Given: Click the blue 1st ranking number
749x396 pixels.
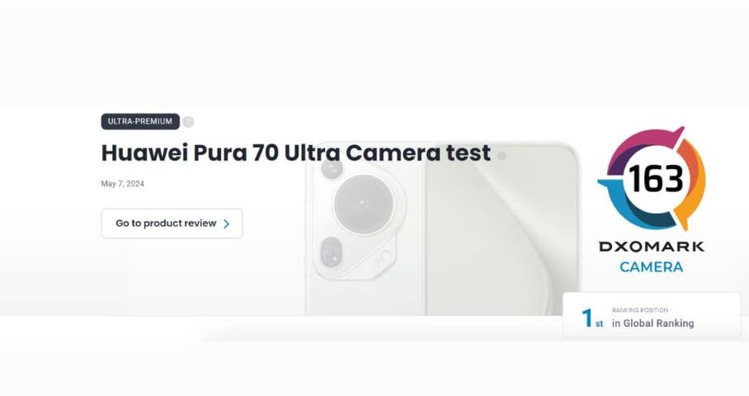Looking at the screenshot, I should coord(591,318).
